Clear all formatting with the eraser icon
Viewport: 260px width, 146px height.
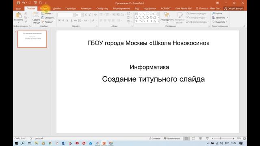click(x=95, y=15)
